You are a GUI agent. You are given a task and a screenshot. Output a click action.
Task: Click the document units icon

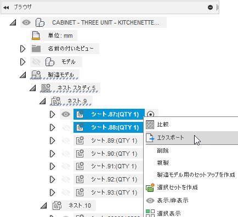click(x=36, y=36)
